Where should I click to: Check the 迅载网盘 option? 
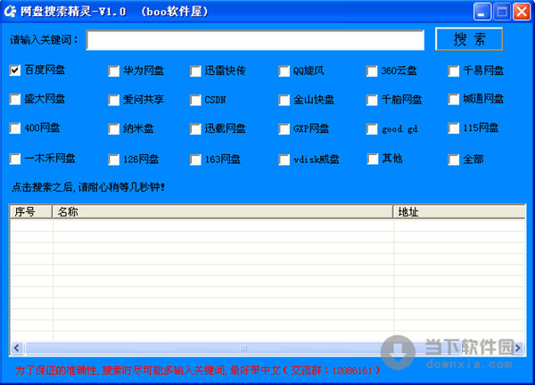(195, 129)
